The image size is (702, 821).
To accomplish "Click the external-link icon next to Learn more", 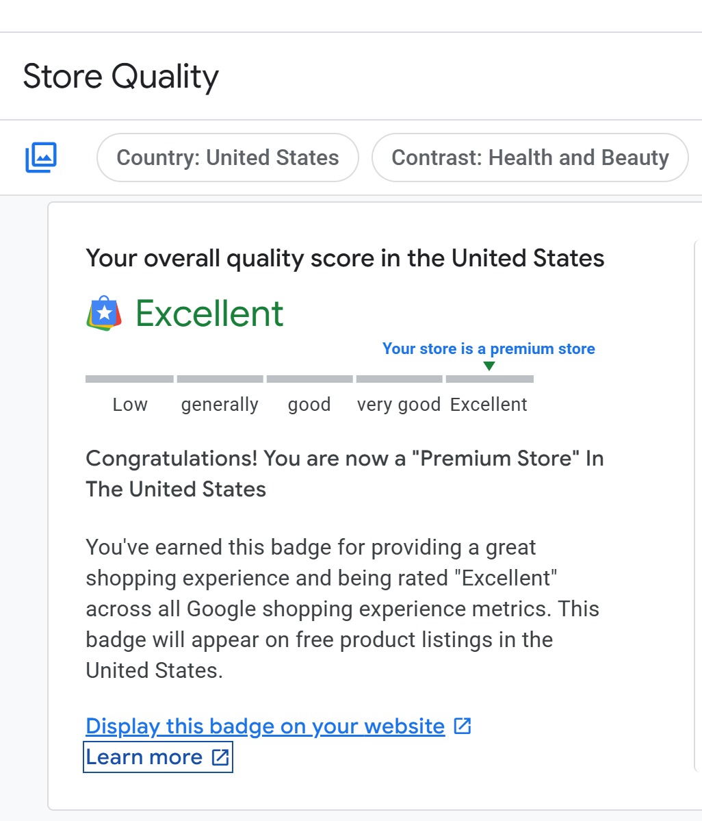I will (x=220, y=757).
